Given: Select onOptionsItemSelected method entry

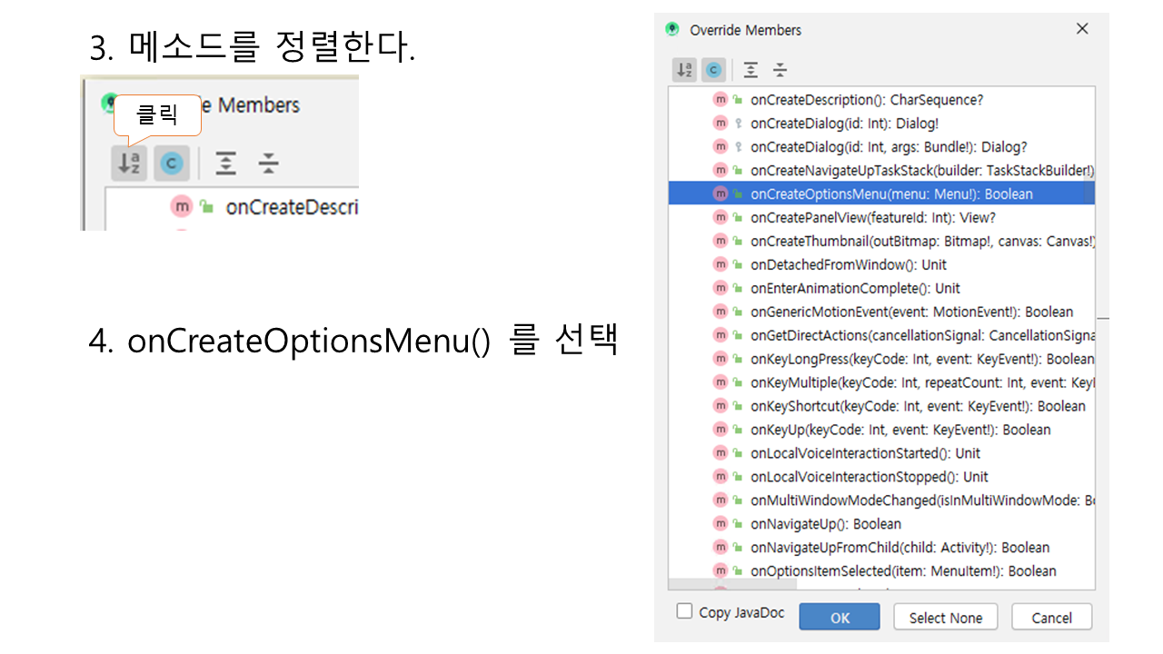Looking at the screenshot, I should [902, 571].
